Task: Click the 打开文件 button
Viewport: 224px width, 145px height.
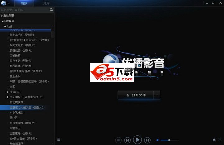Action: point(136,95)
